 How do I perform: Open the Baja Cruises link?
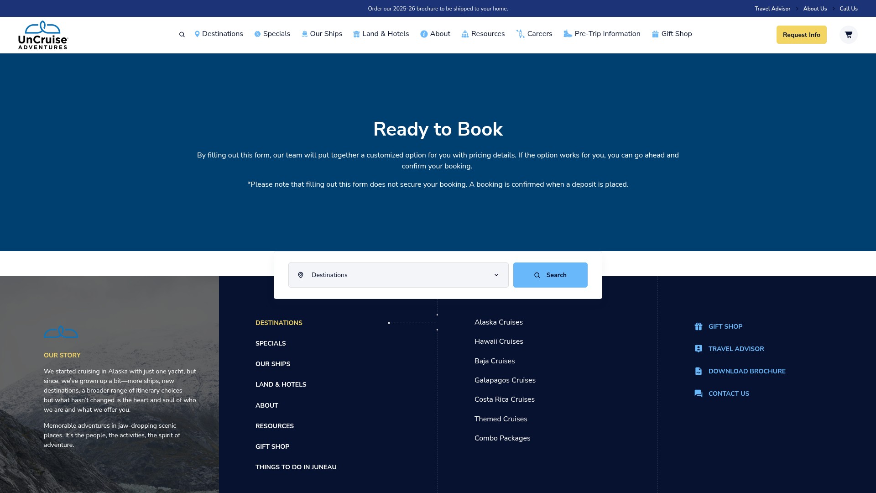click(x=495, y=361)
